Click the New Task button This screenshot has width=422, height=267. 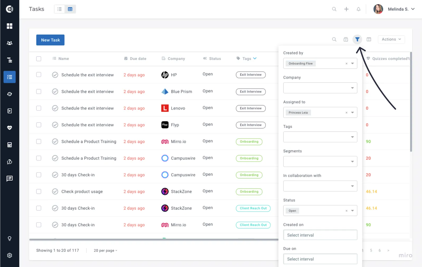pos(50,40)
